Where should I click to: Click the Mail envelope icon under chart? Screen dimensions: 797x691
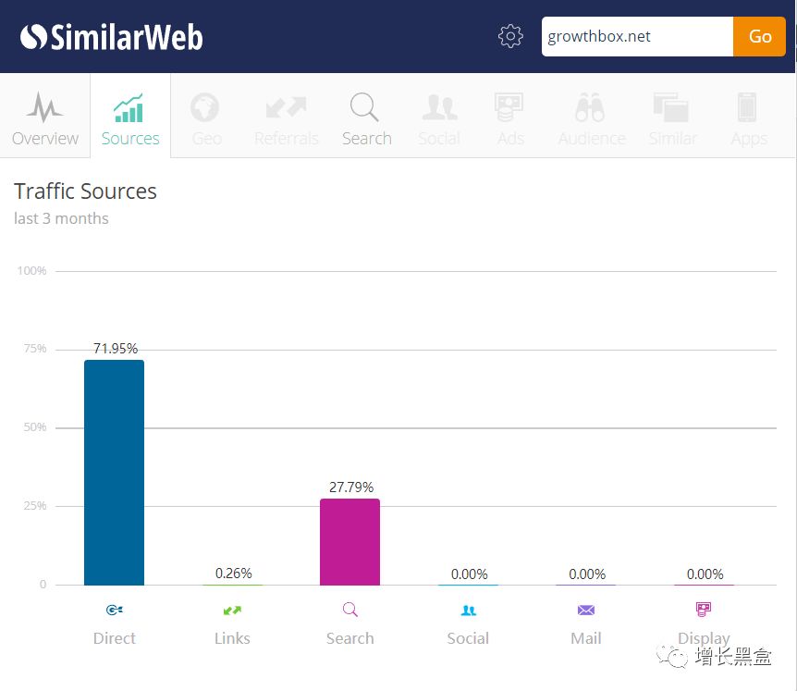click(586, 611)
